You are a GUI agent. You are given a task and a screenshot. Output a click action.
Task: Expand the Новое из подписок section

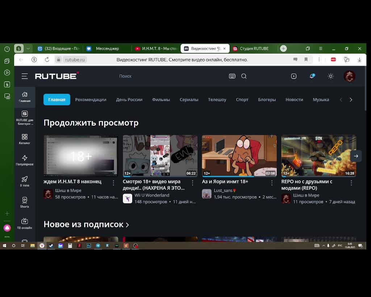(x=86, y=224)
